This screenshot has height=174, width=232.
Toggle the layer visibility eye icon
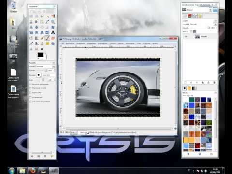click(186, 37)
